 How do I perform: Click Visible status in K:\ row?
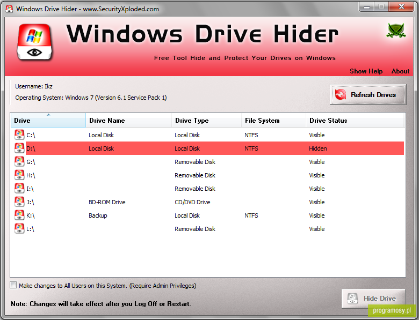(316, 215)
